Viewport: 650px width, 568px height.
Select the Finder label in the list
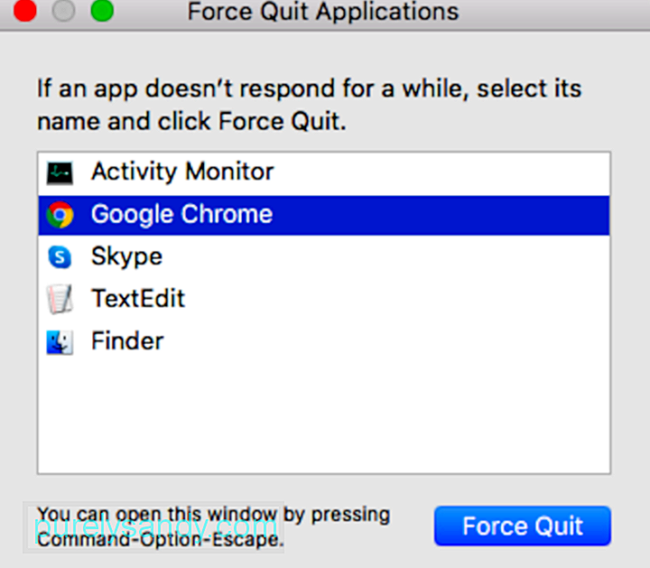click(x=127, y=340)
